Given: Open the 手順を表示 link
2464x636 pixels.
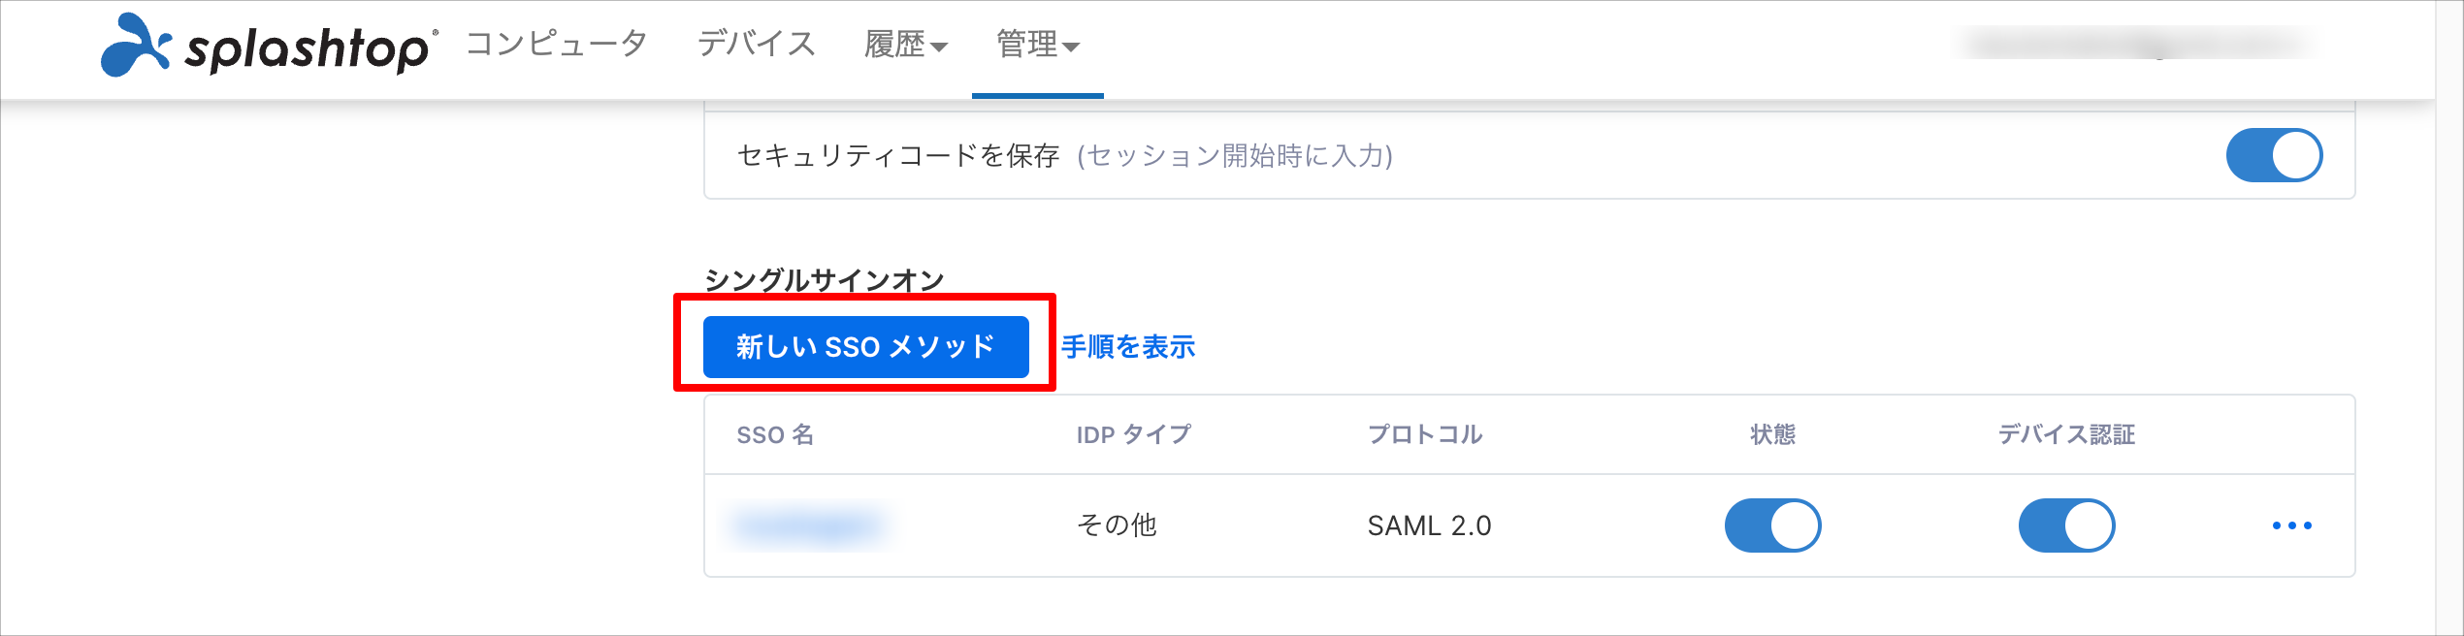Looking at the screenshot, I should coord(1128,347).
